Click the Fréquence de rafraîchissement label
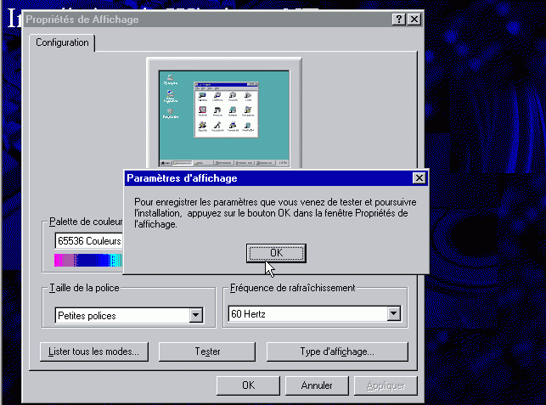 click(293, 288)
